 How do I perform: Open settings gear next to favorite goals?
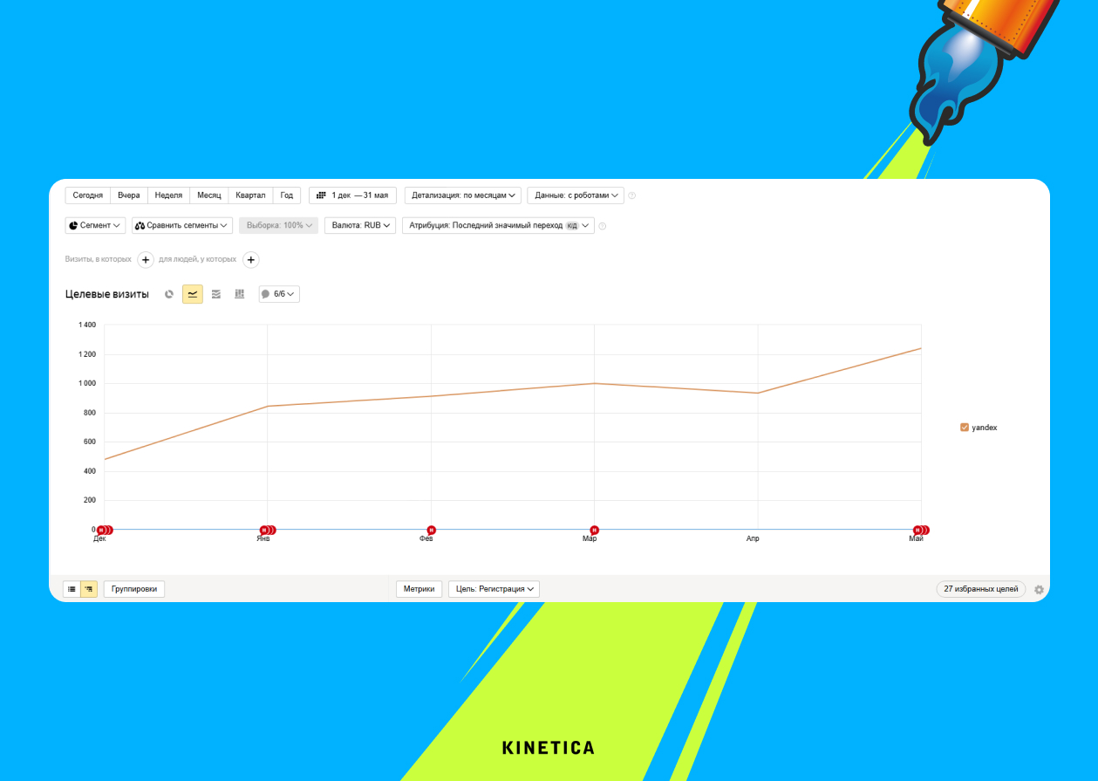(1039, 589)
